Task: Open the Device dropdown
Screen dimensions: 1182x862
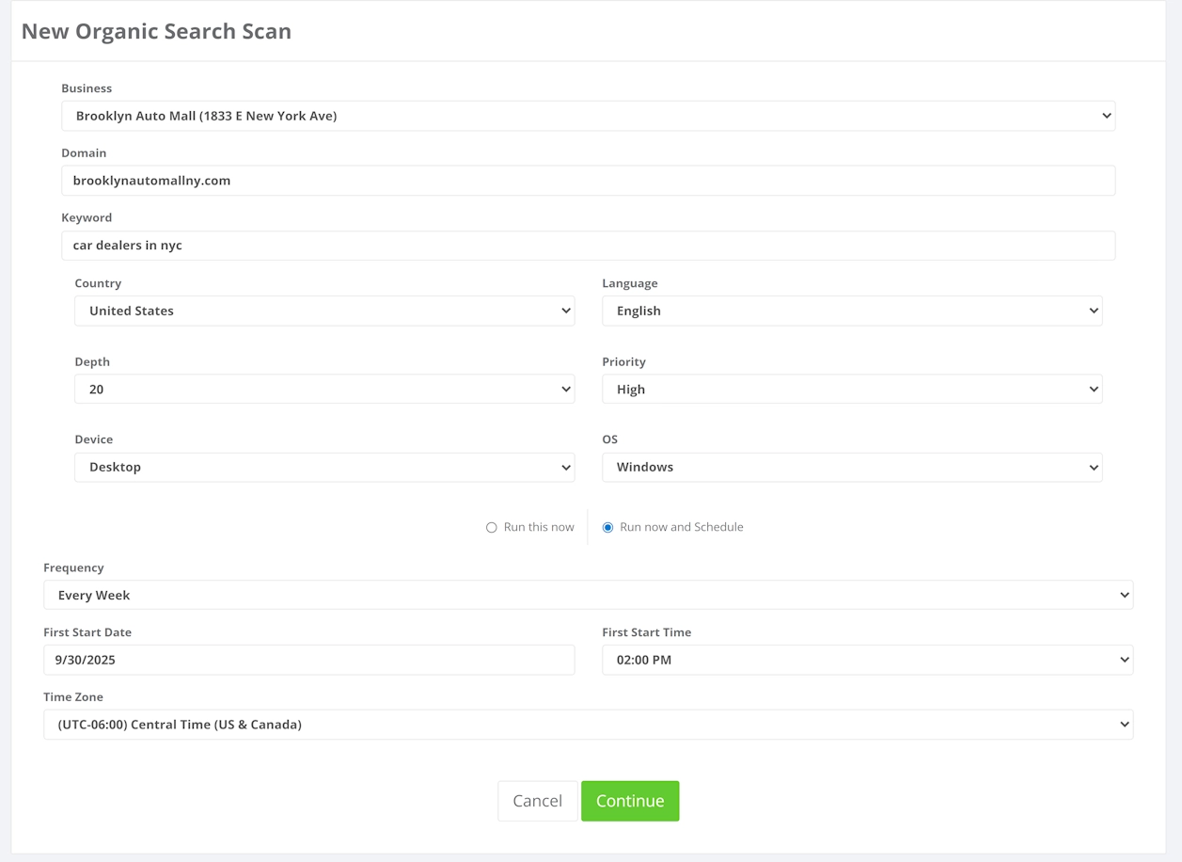Action: coord(324,467)
